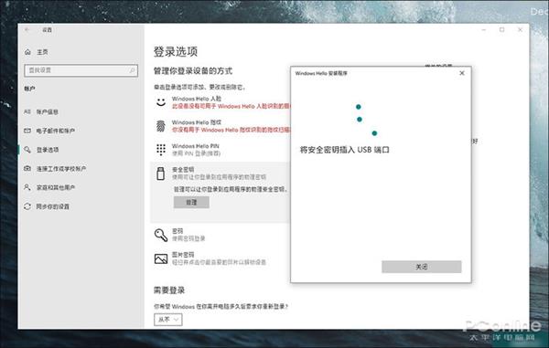549x348 pixels.
Task: Maximize the Settings window
Action: 501,30
